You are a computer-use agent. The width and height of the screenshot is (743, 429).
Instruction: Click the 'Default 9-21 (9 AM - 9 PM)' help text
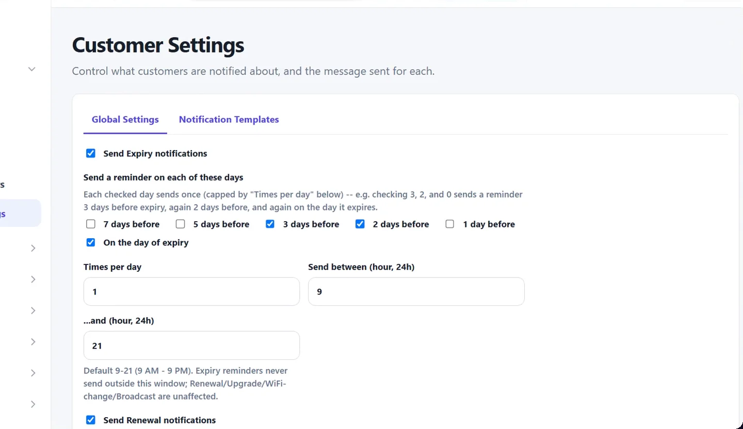[186, 384]
